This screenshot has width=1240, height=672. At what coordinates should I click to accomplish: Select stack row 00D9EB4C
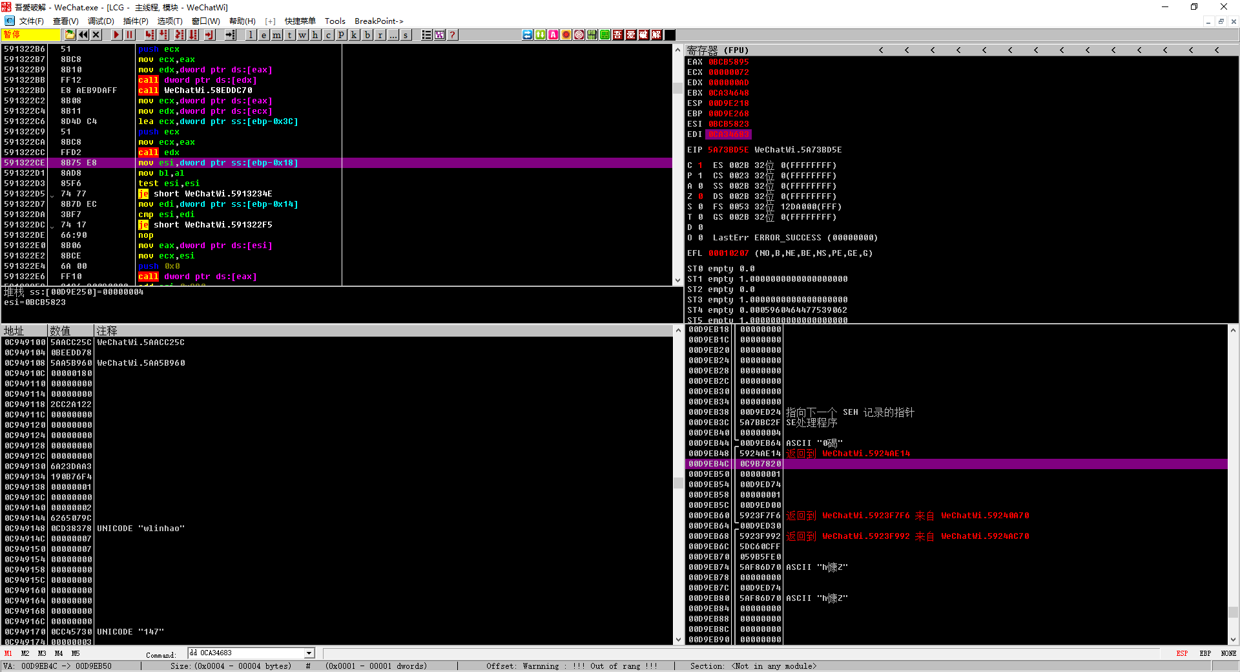coord(956,464)
